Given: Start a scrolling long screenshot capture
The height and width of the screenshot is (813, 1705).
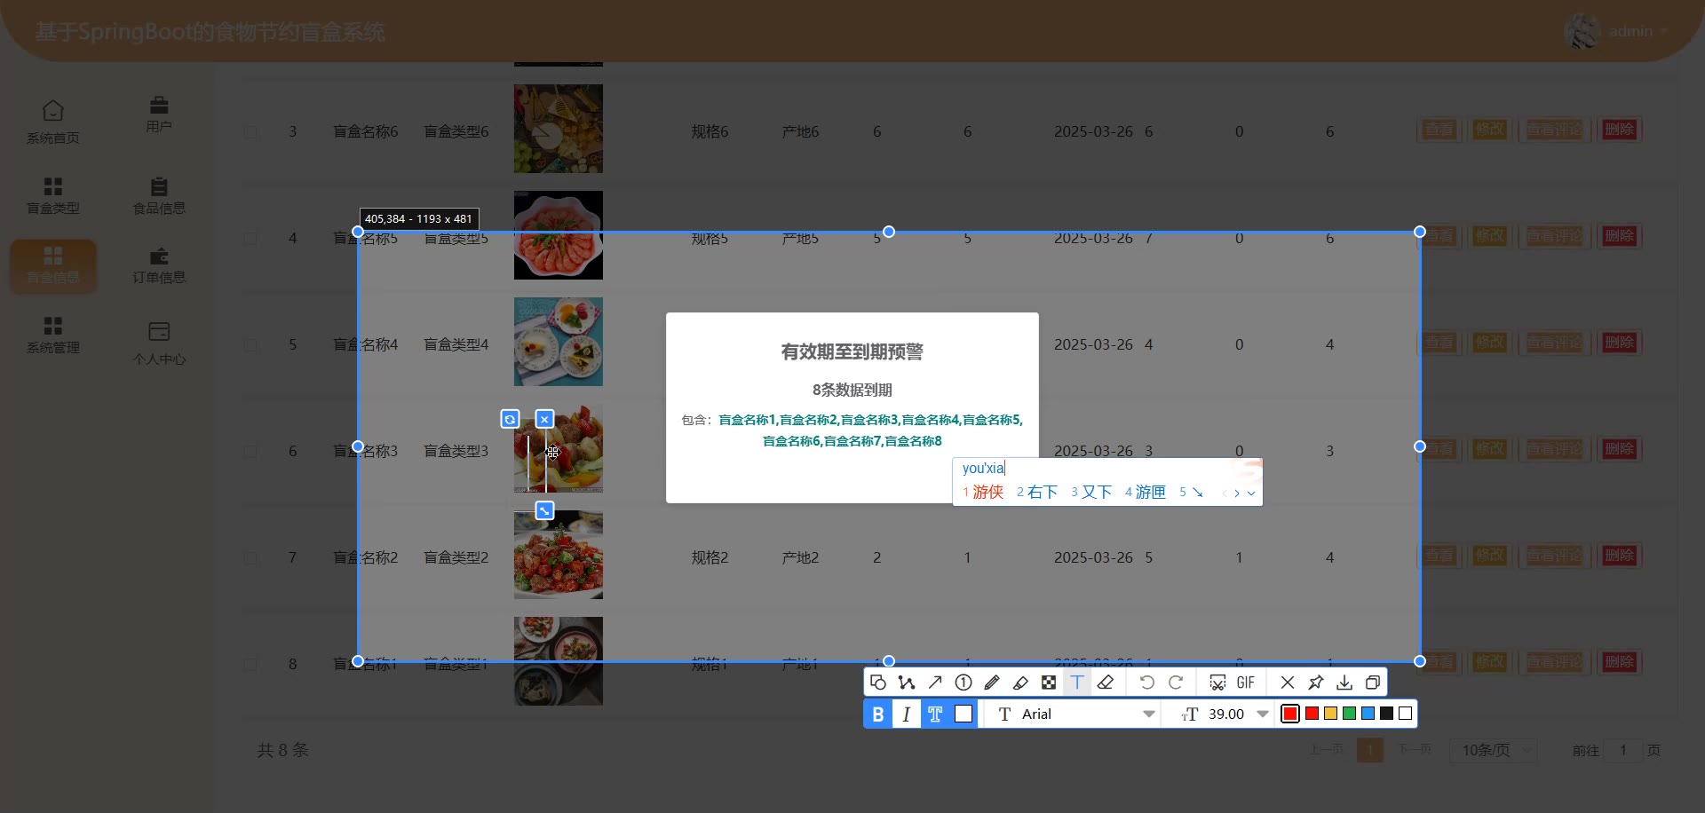Looking at the screenshot, I should [x=1217, y=683].
